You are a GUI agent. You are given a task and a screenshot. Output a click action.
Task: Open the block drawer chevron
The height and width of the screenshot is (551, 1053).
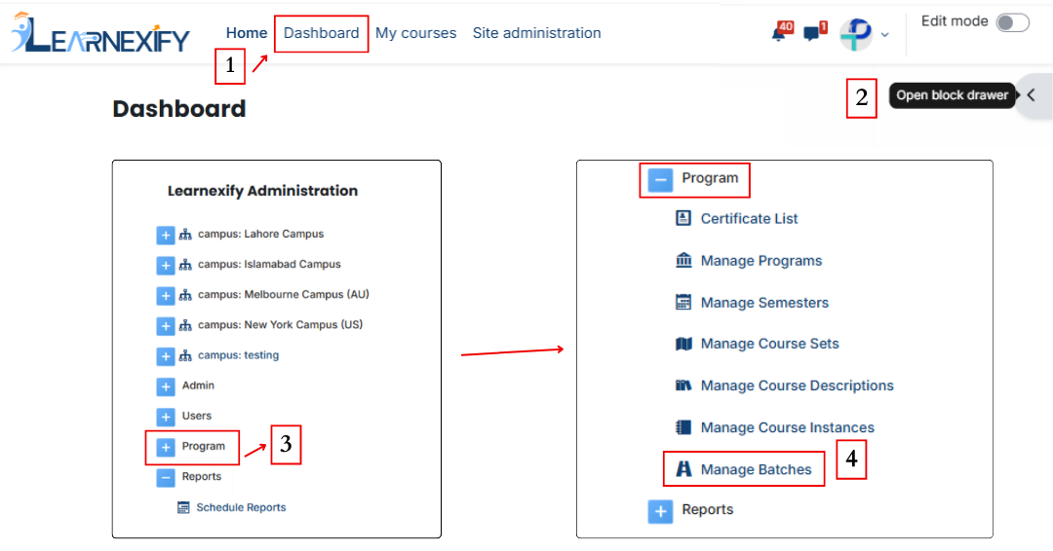[1033, 95]
